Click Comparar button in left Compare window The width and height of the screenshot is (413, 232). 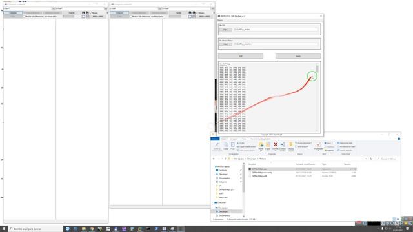(13, 13)
